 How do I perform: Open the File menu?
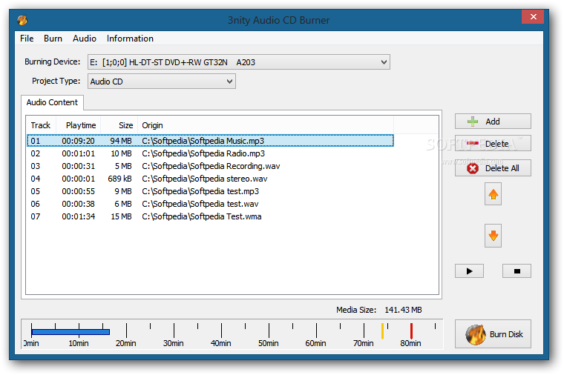coord(27,39)
